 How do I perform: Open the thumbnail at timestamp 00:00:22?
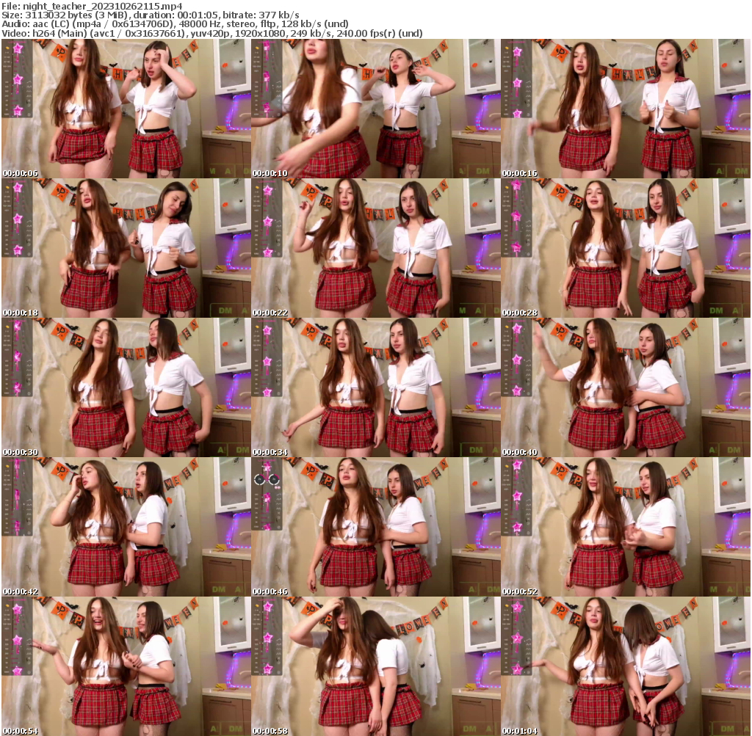375,247
